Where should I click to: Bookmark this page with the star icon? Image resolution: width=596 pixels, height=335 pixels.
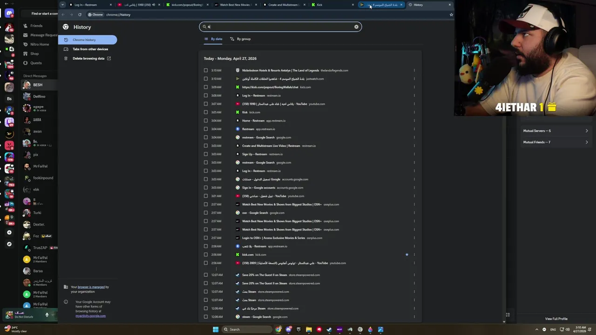coord(451,14)
